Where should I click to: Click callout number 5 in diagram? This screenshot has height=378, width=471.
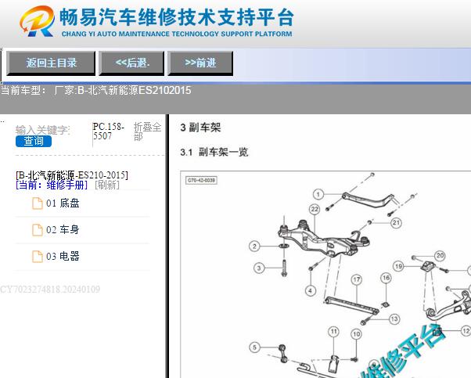point(254,347)
